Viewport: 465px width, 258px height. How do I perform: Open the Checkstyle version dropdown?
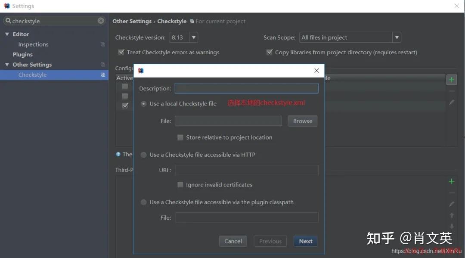(x=194, y=37)
